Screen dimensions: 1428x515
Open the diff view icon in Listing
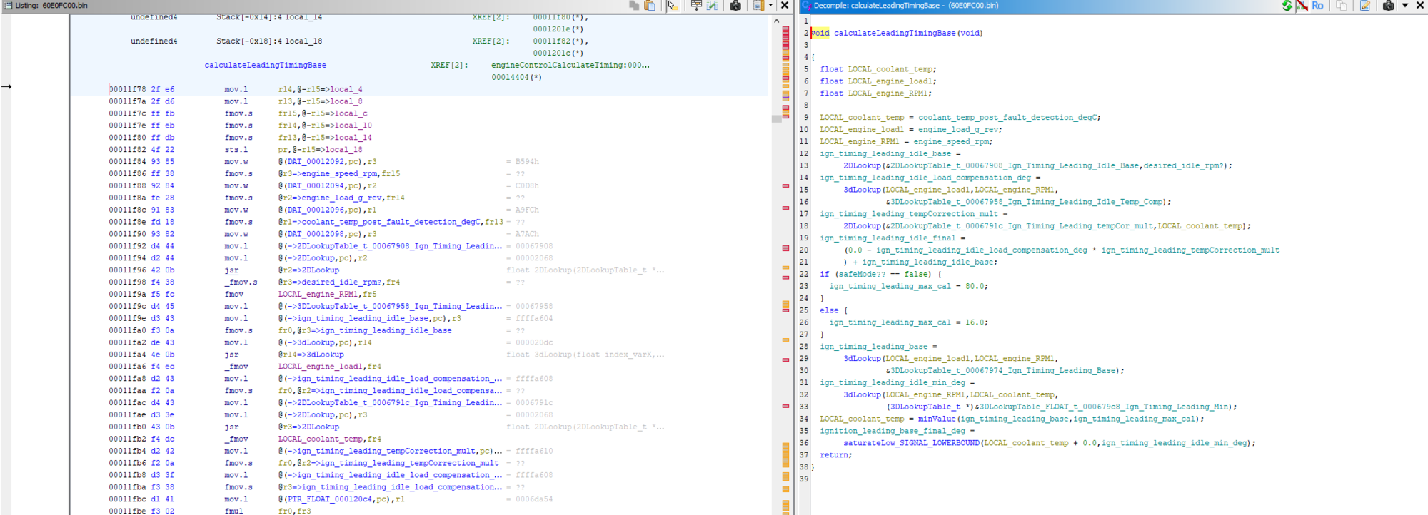[x=713, y=6]
